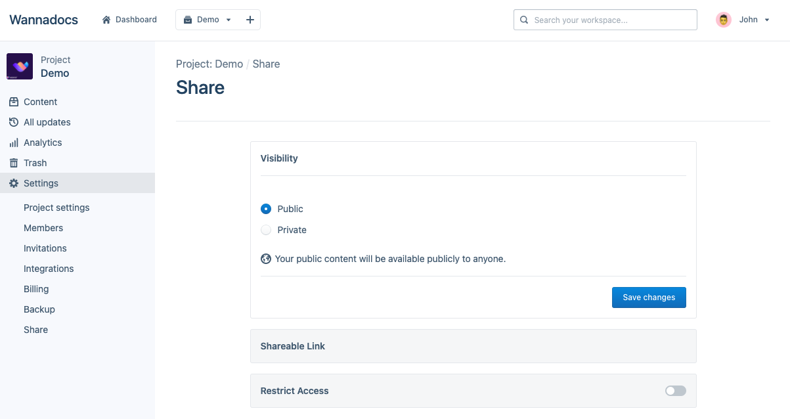This screenshot has width=790, height=419.
Task: Select the Public visibility radio button
Action: (x=266, y=209)
